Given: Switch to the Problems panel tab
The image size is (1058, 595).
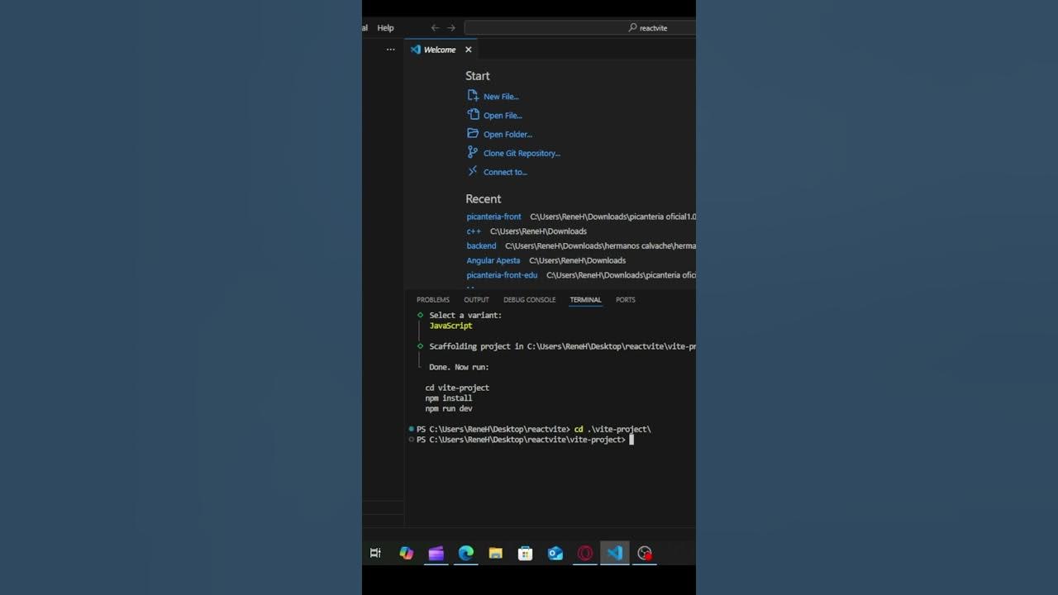Looking at the screenshot, I should pos(433,300).
